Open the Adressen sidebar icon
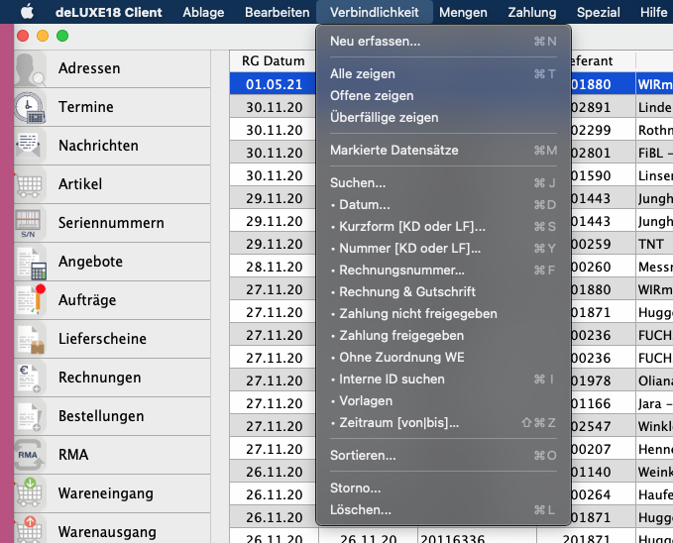 point(30,68)
